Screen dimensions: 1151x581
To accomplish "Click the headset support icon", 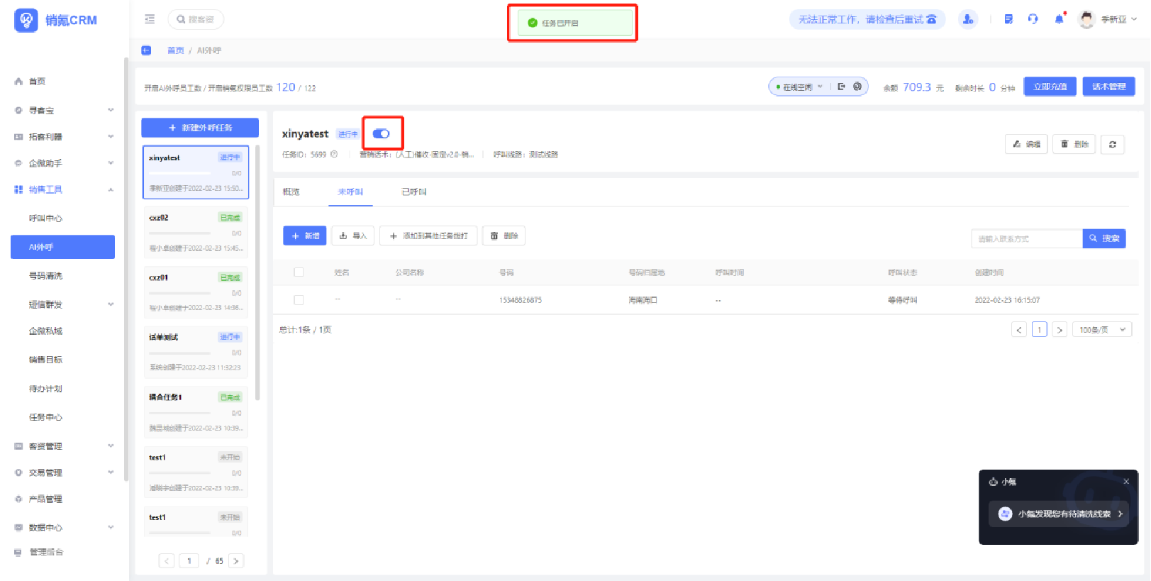I will point(1033,19).
